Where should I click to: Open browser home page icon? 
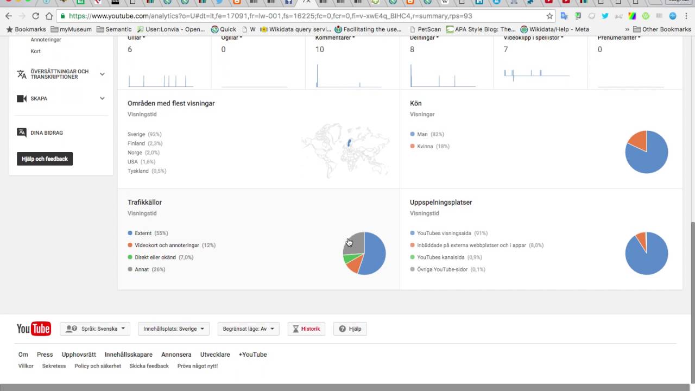pyautogui.click(x=49, y=16)
